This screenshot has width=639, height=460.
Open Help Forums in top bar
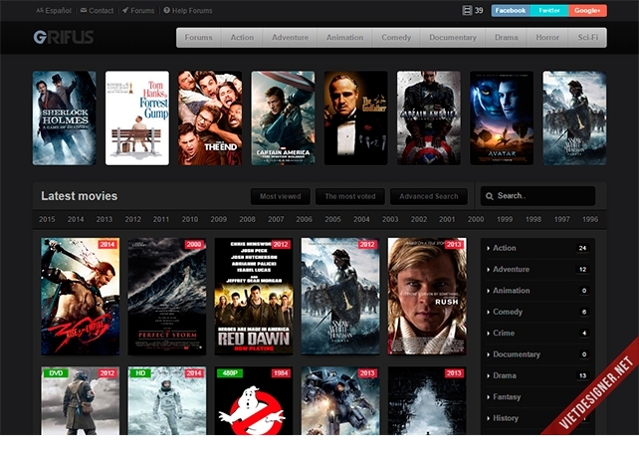tap(188, 11)
